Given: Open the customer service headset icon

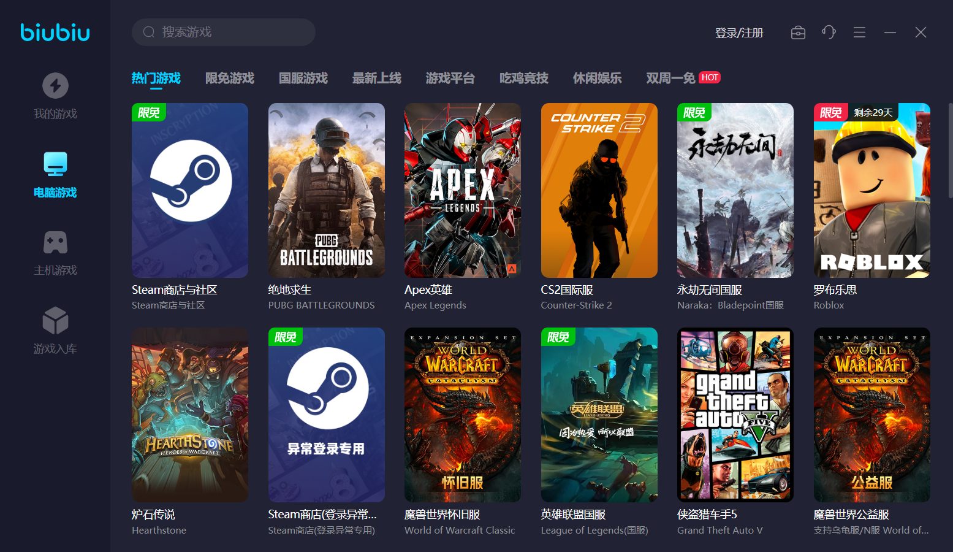Looking at the screenshot, I should click(x=829, y=33).
